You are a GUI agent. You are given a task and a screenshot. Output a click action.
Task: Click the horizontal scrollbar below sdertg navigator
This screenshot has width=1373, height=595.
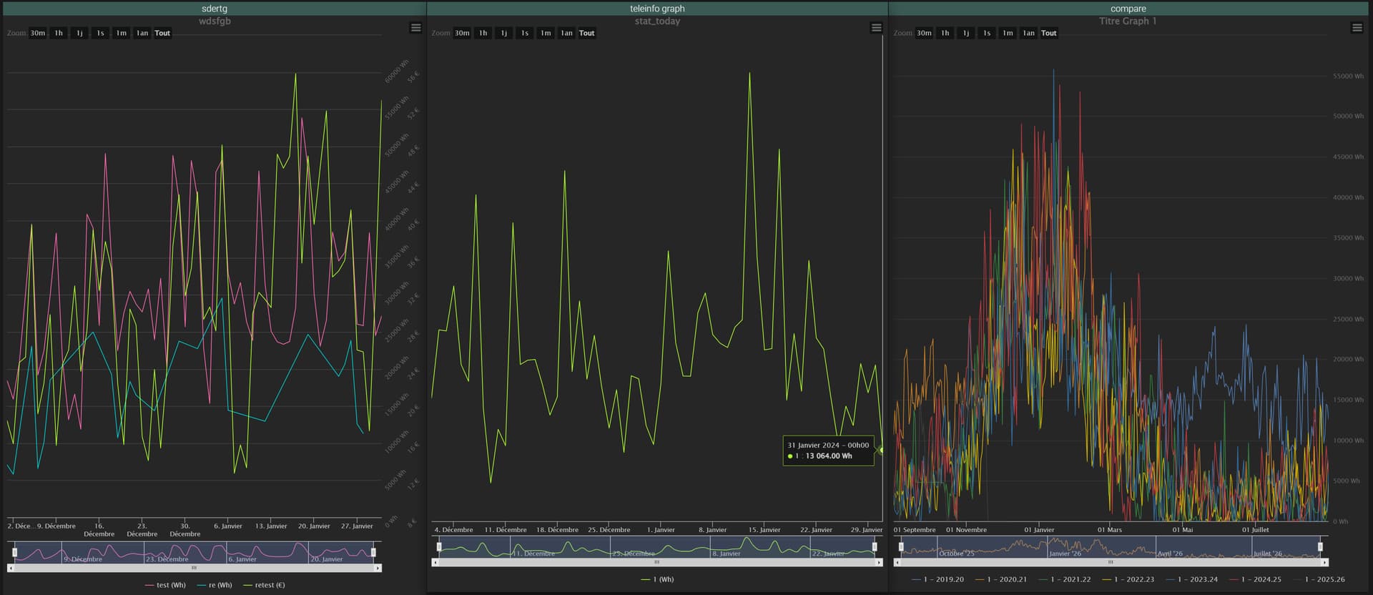click(x=194, y=568)
